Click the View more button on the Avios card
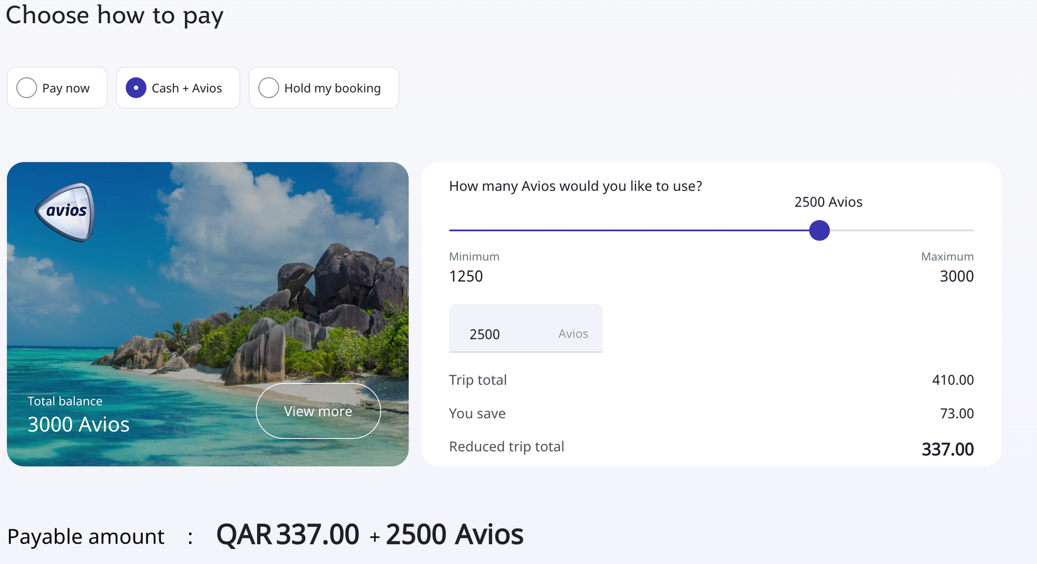Screen dimensions: 1037x564 318,411
